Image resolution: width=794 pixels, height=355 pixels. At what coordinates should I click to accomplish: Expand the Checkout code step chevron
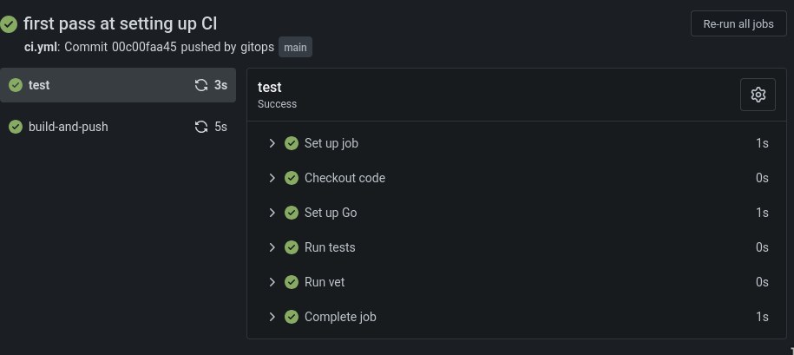tap(272, 178)
